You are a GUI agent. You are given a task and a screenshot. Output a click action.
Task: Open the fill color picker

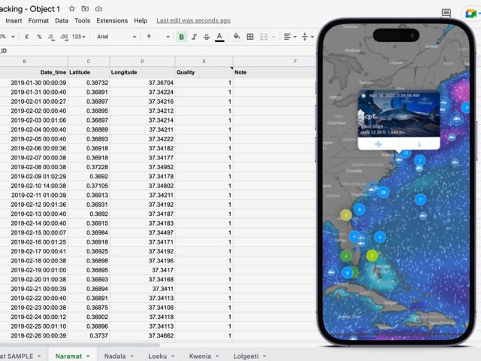coord(237,37)
